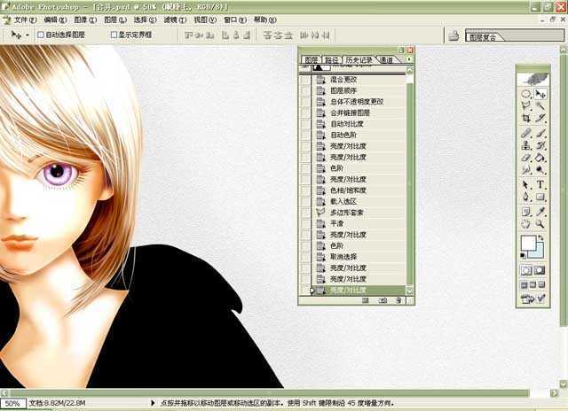Select the Dodge/Burn tool

click(x=540, y=169)
